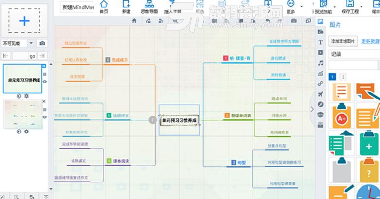Click the duplicate window icon on canvas toolbar
The width and height of the screenshot is (380, 199).
click(308, 21)
